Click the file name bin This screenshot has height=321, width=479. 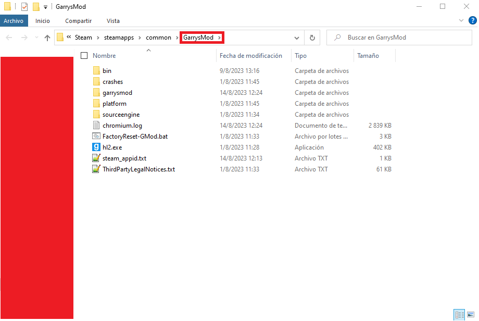coord(107,71)
